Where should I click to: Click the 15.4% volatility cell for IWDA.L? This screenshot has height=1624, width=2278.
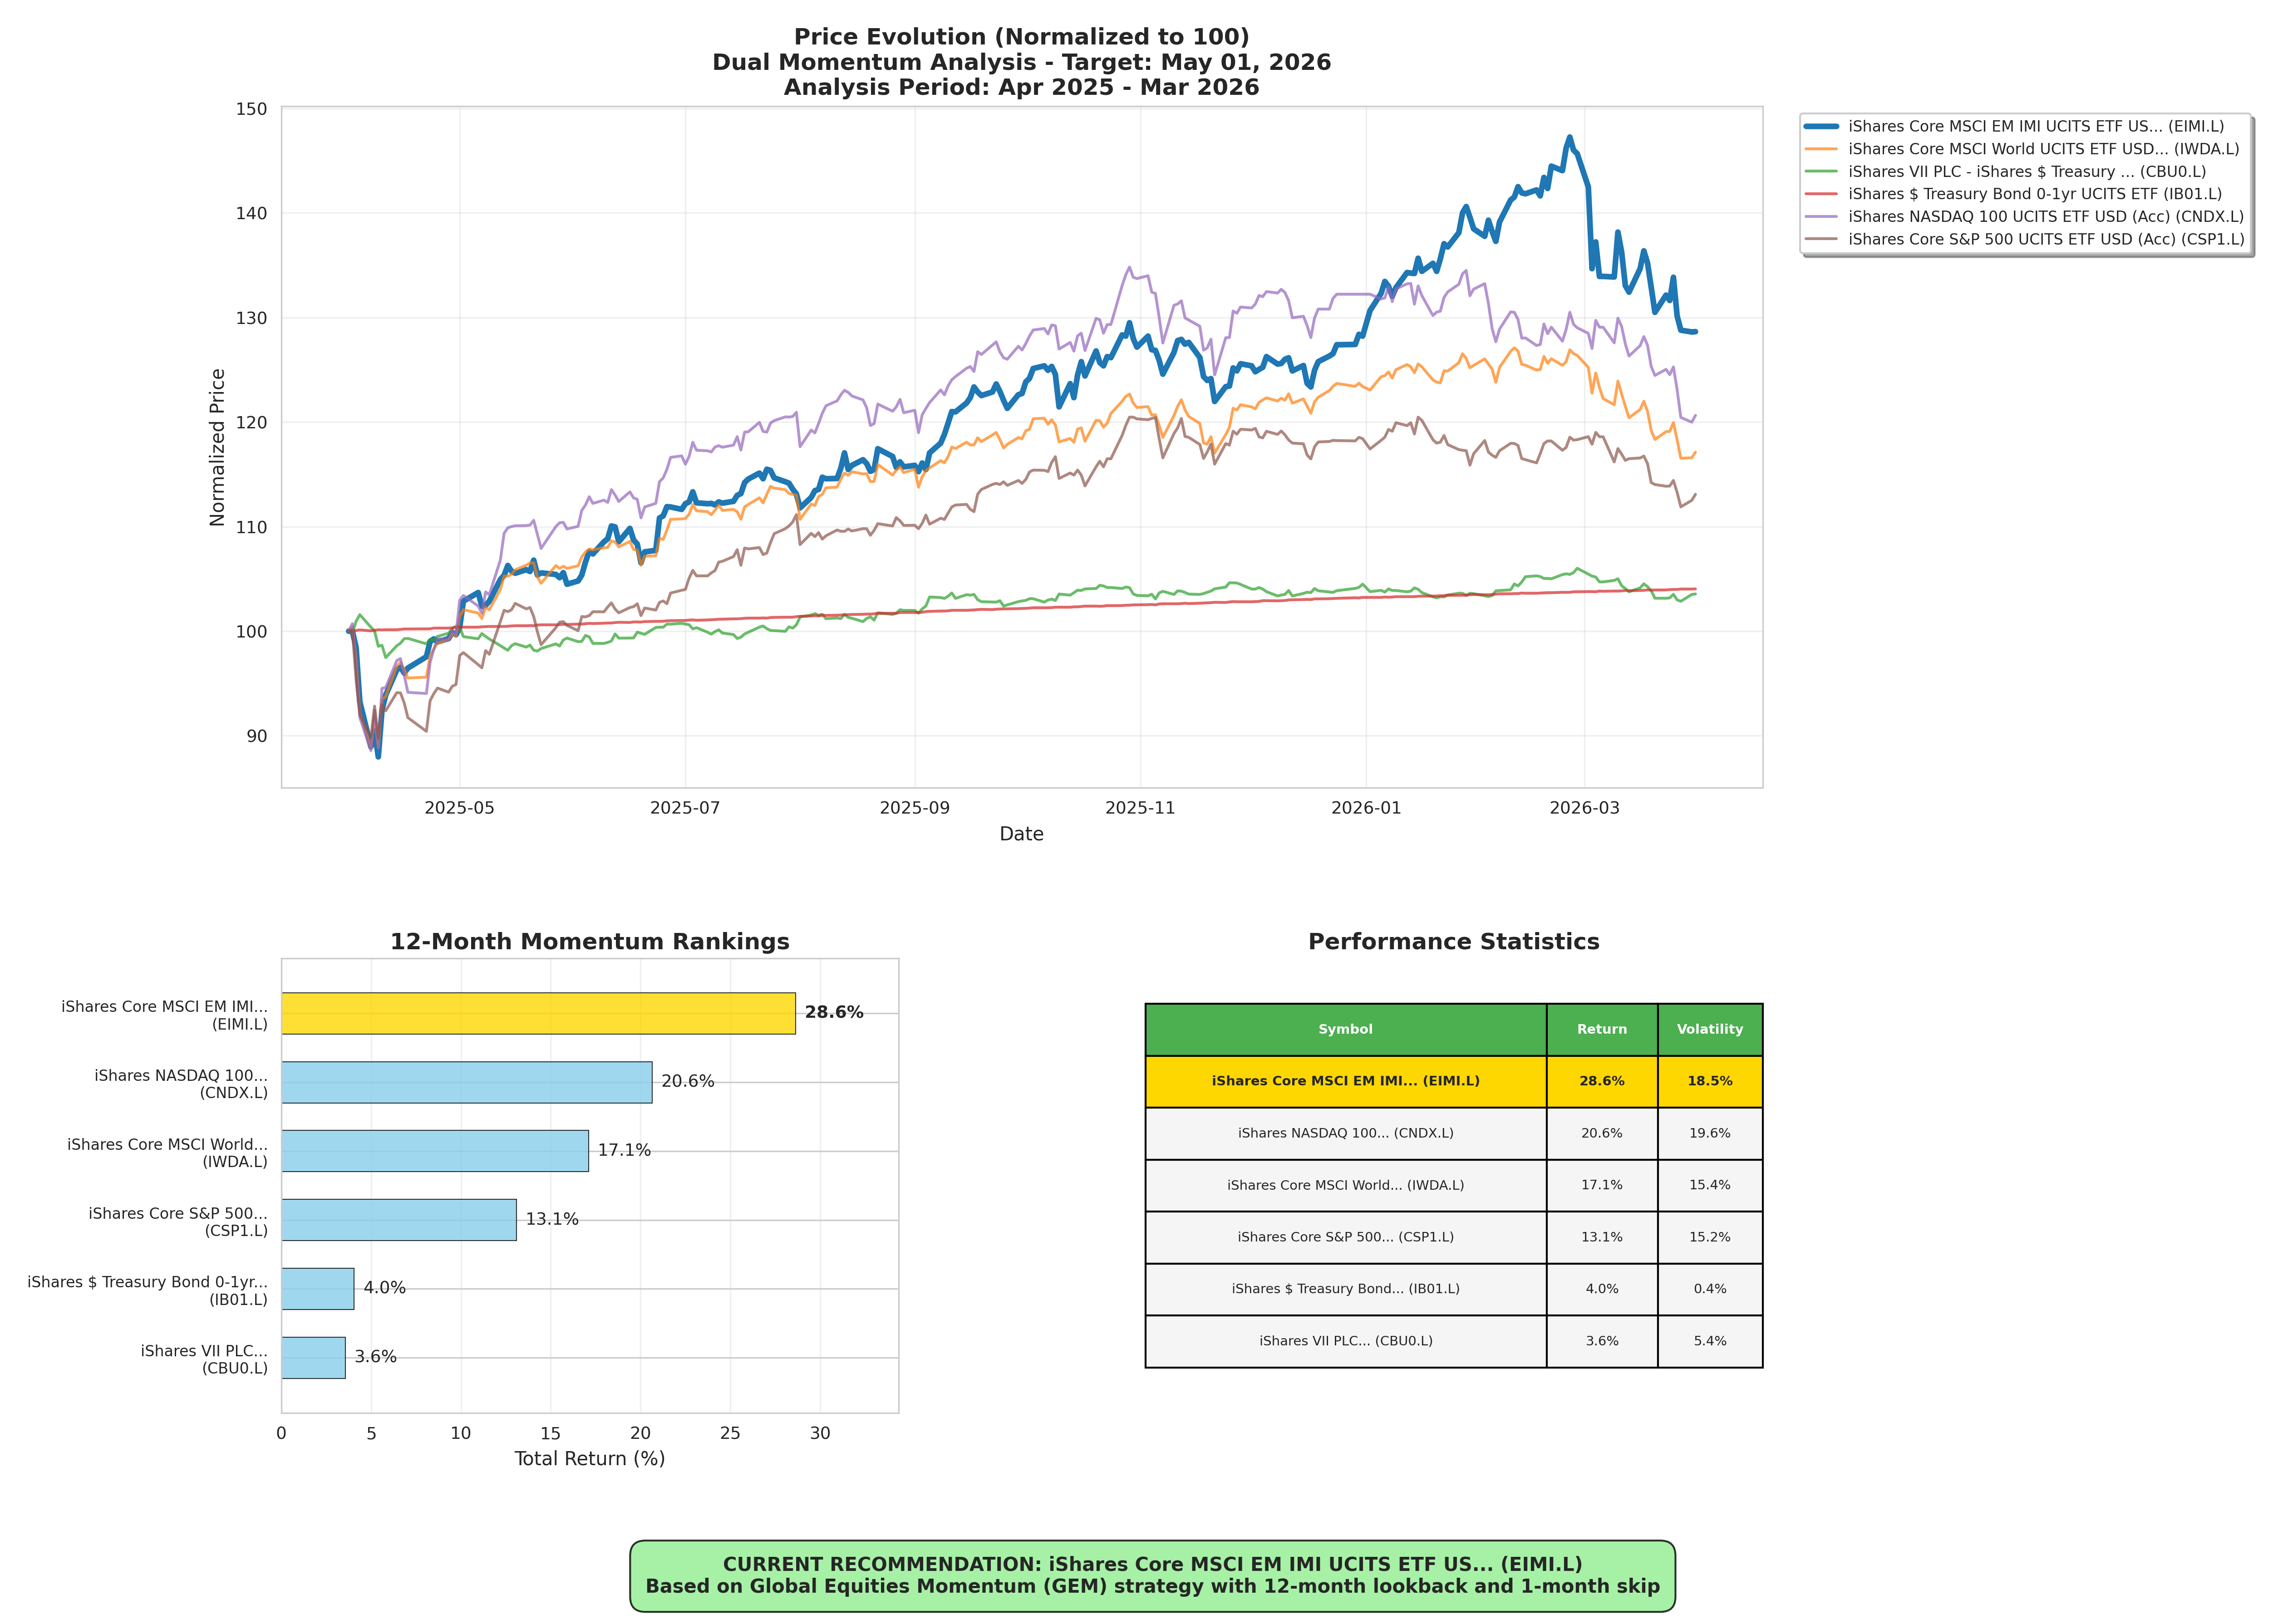(x=1710, y=1186)
